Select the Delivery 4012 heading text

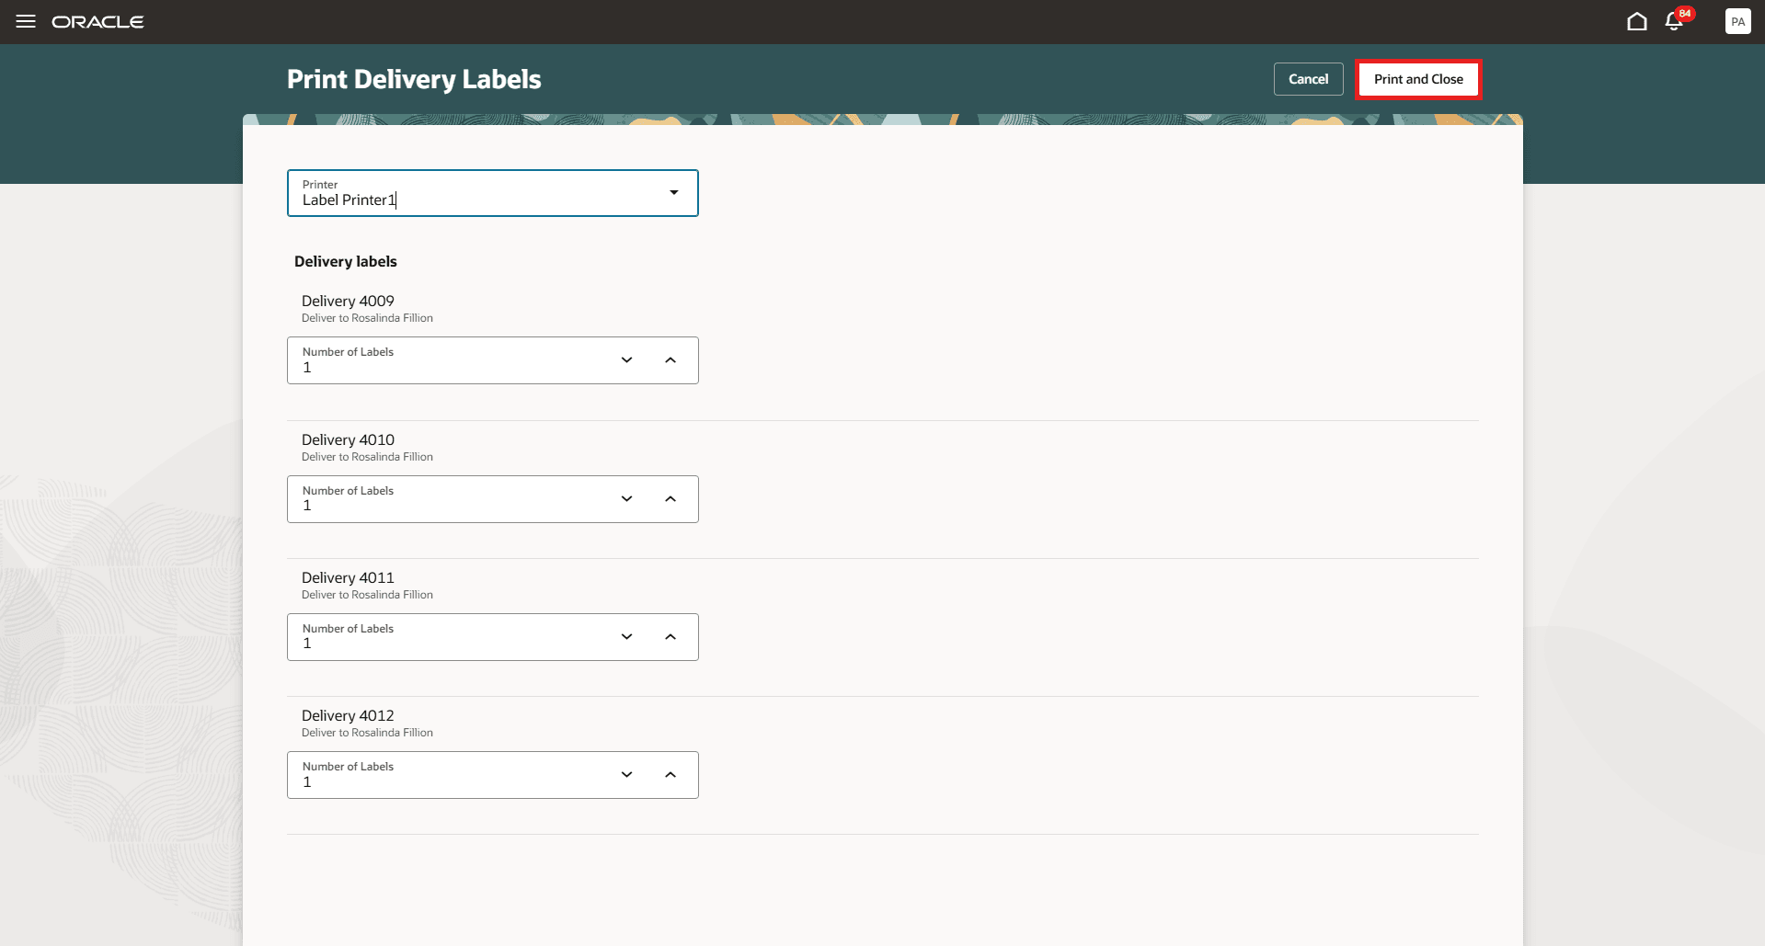pos(348,715)
